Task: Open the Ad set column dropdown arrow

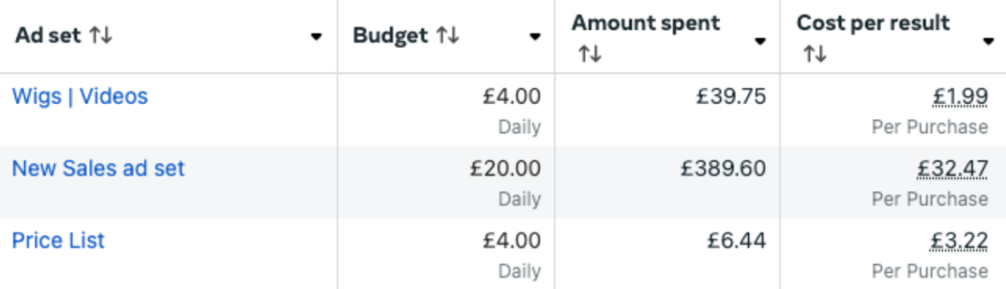Action: (x=317, y=37)
